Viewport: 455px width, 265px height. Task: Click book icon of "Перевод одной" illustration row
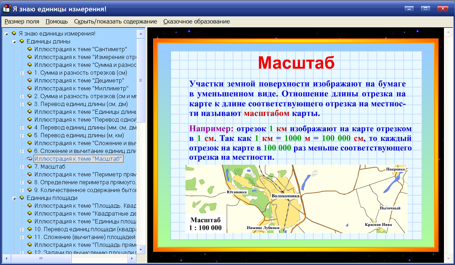click(x=30, y=120)
